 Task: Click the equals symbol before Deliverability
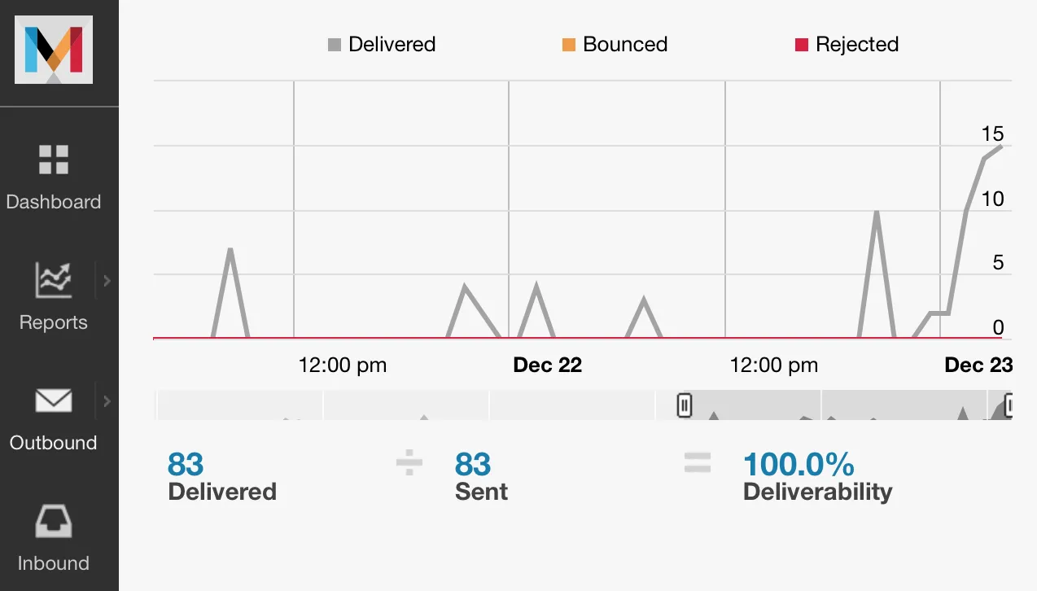(698, 463)
